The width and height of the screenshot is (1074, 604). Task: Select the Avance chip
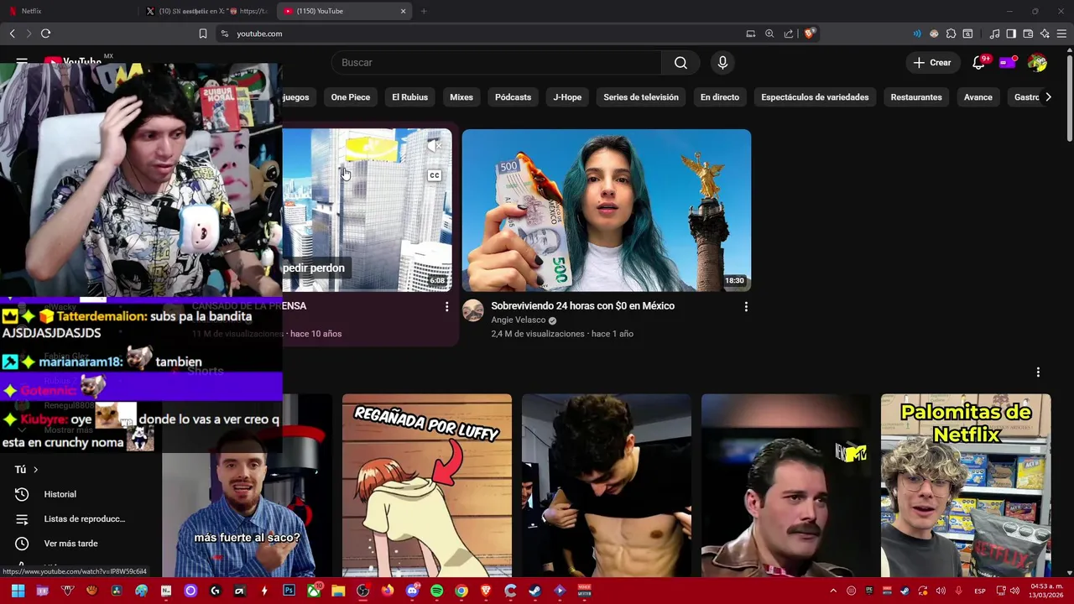coord(978,97)
